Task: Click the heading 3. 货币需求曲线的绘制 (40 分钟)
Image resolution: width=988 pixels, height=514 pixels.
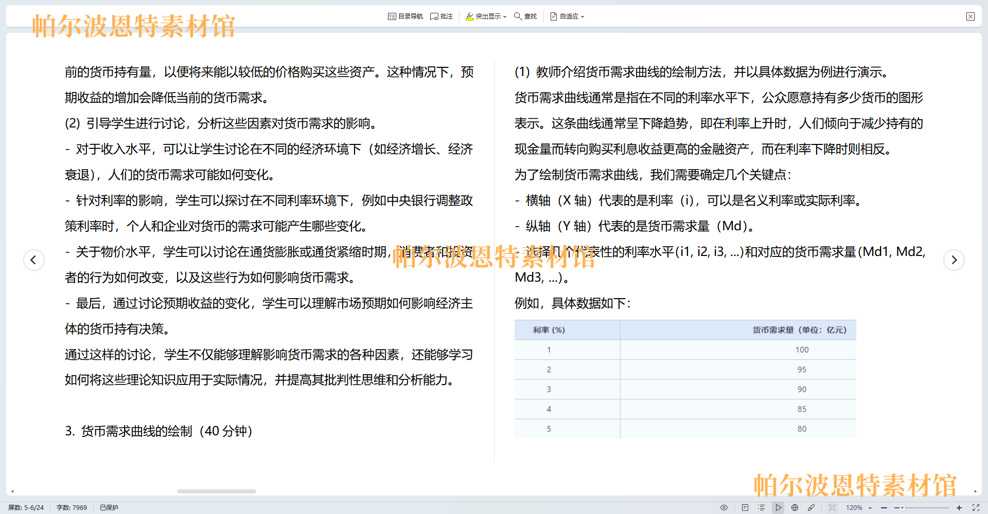Action: pos(158,431)
